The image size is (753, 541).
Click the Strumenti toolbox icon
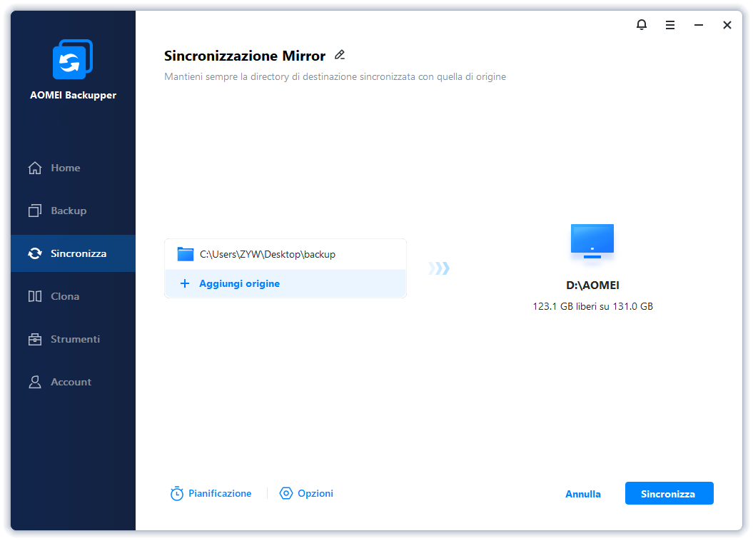(x=35, y=339)
